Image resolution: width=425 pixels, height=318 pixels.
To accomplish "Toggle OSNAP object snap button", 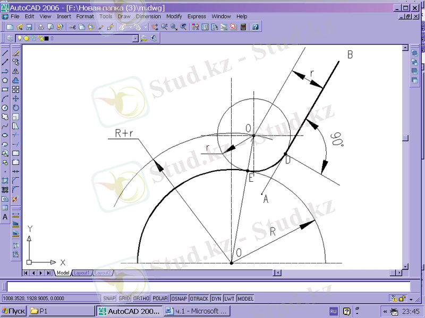I will (179, 299).
